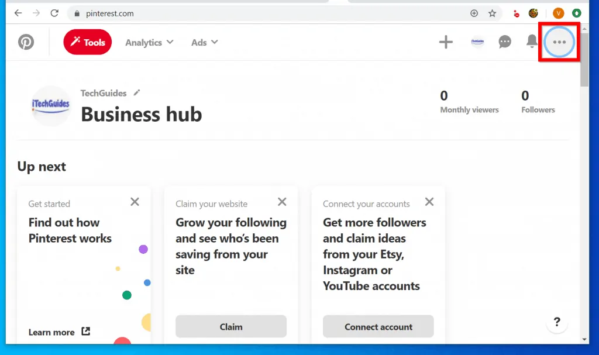Bookmark page with the star icon
The height and width of the screenshot is (355, 599).
point(492,13)
